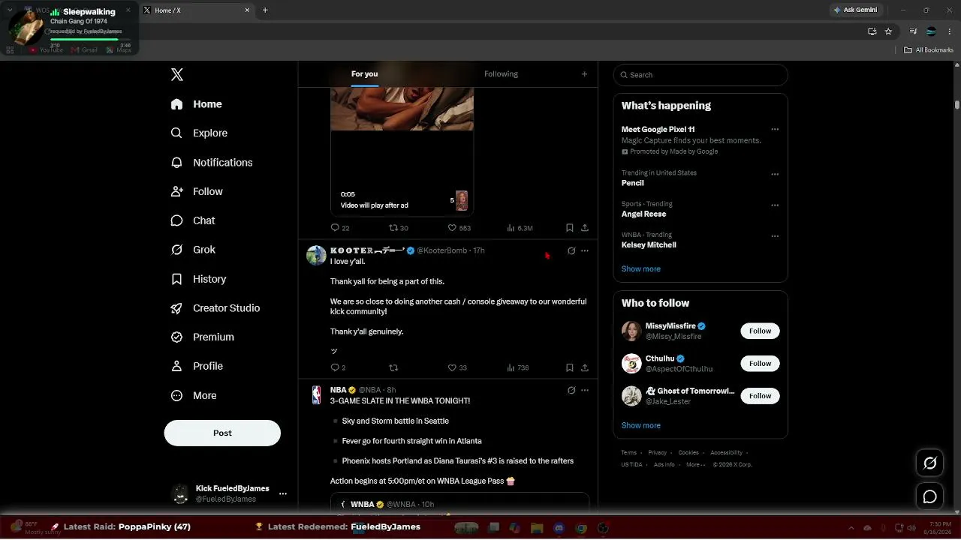Open Notifications from the sidebar
This screenshot has height=540, width=961.
212,162
